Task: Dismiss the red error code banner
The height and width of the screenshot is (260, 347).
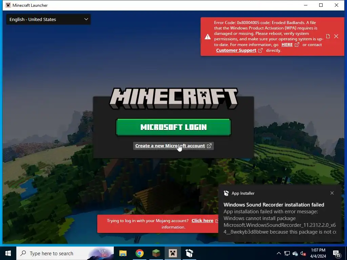Action: 336,36
